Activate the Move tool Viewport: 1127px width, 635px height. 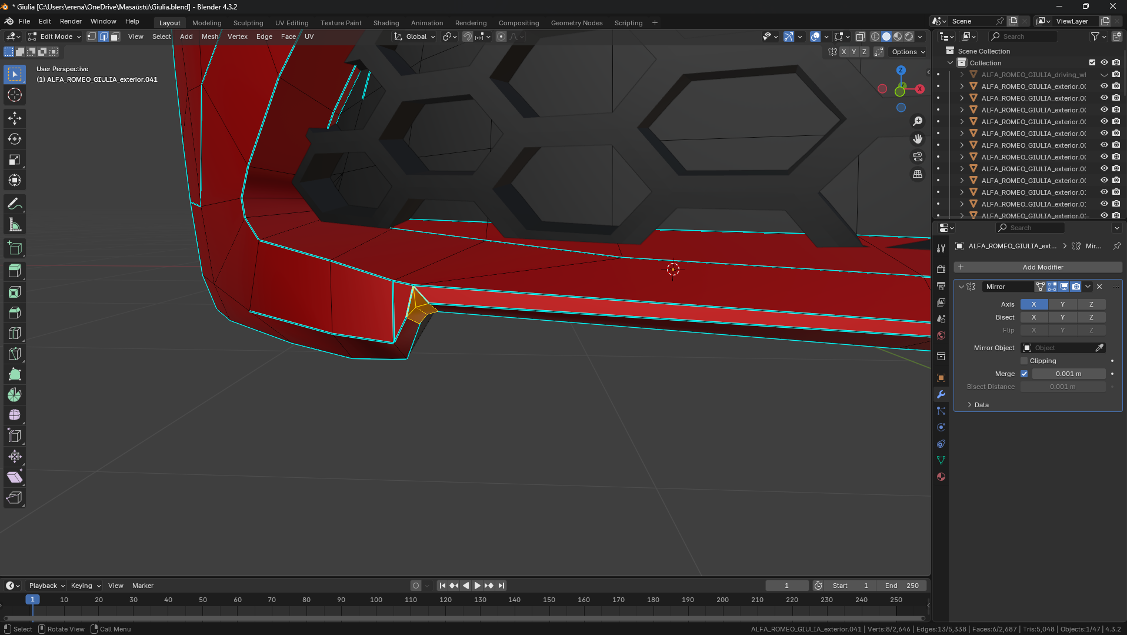tap(15, 118)
